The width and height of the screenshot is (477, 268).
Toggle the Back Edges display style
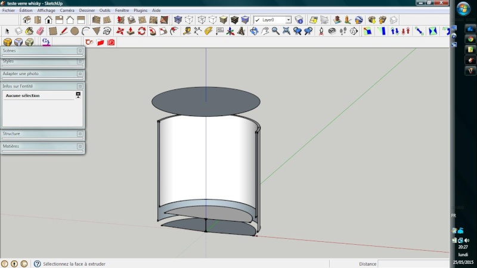click(x=189, y=20)
